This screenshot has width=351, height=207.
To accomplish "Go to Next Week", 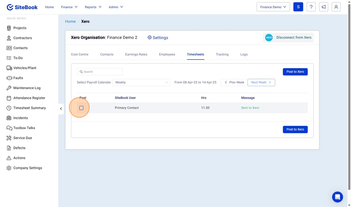I will [261, 82].
